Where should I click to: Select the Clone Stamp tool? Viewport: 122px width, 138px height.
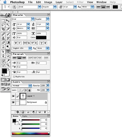tap(3, 38)
